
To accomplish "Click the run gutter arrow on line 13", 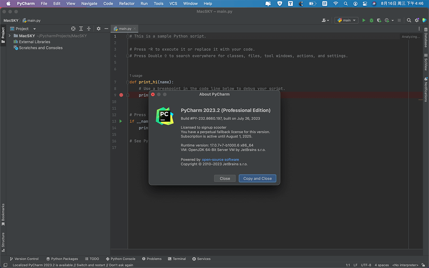I will click(x=121, y=121).
